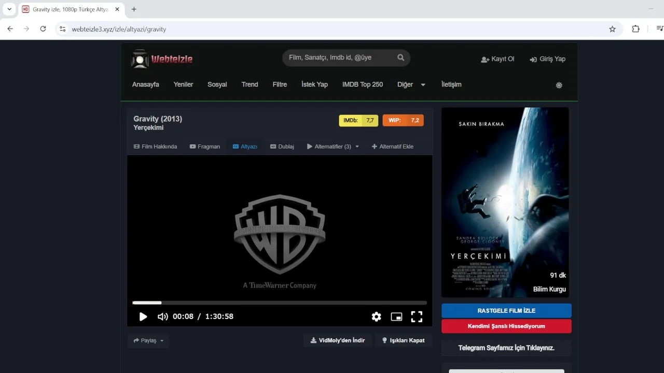Close the Gravity izle tab

point(117,9)
